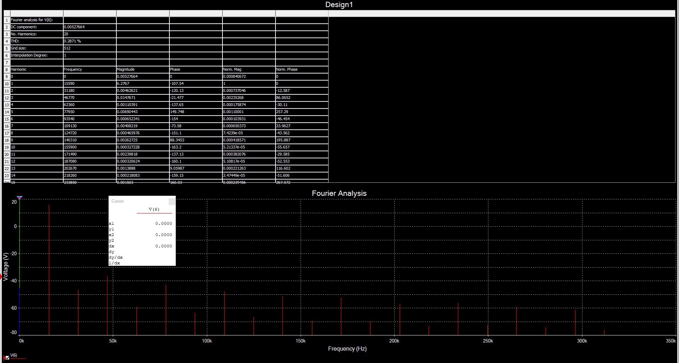Screen dimensions: 679x363
Task: Select table row header number 23
Action: pyautogui.click(x=7, y=175)
